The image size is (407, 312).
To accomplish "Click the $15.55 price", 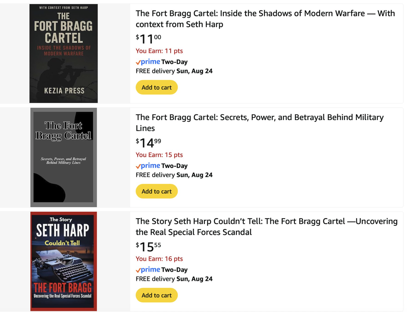I will pos(148,247).
